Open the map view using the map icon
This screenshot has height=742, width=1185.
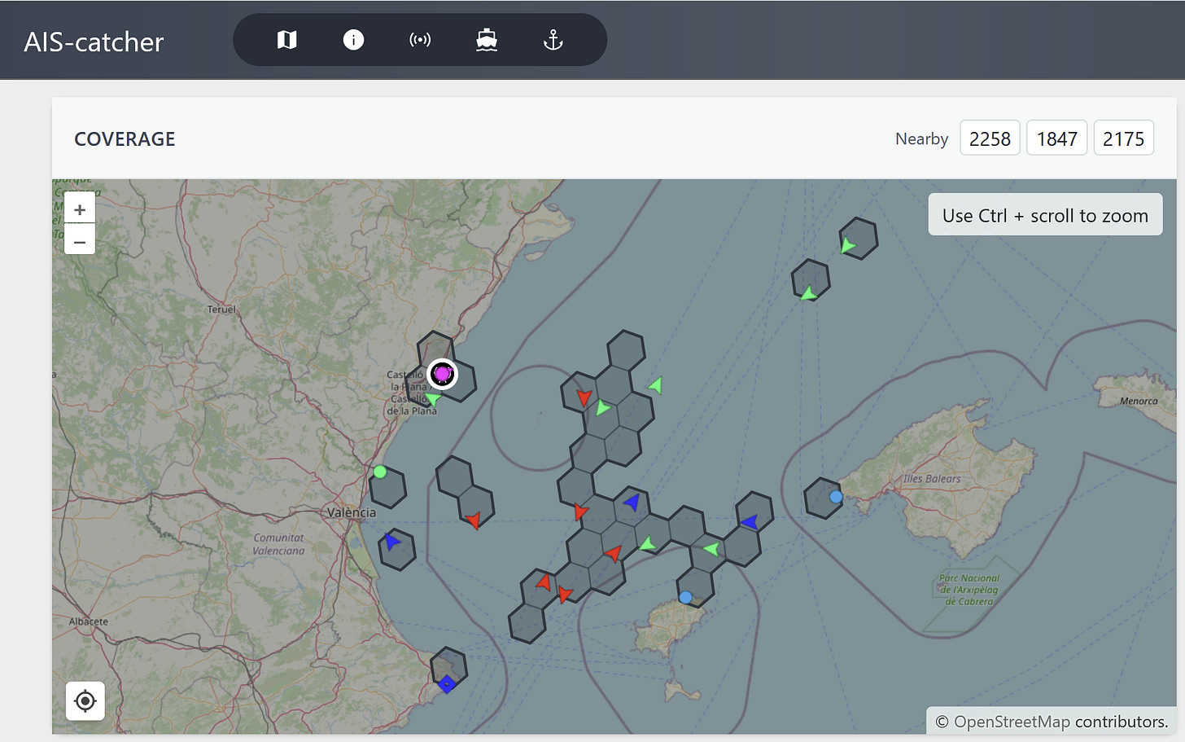tap(286, 39)
